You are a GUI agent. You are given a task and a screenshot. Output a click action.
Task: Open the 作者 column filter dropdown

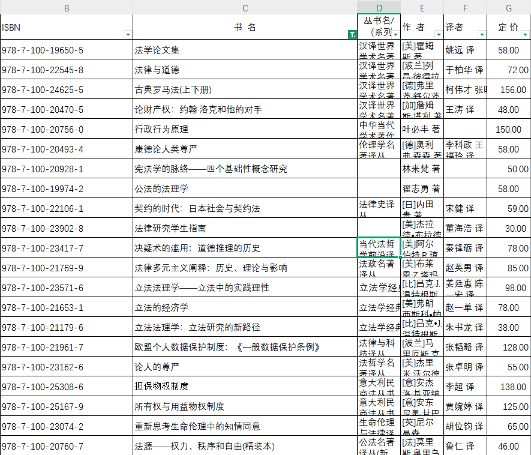point(439,34)
